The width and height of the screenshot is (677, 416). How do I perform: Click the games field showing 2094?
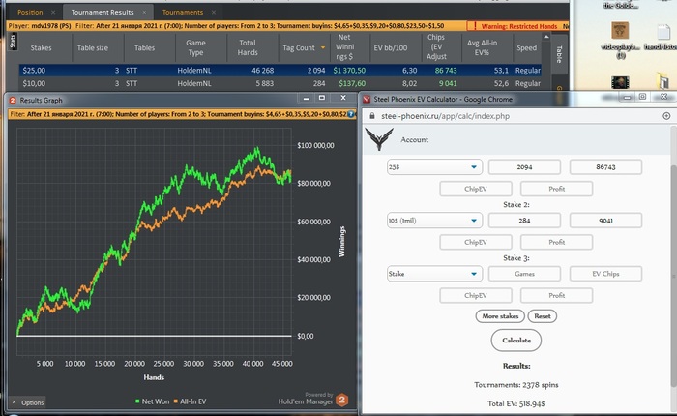524,167
